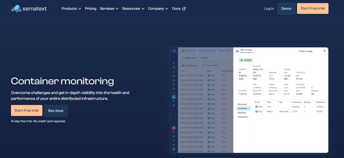The image size is (344, 158).
Task: Expand the Company dropdown menu
Action: tap(158, 8)
